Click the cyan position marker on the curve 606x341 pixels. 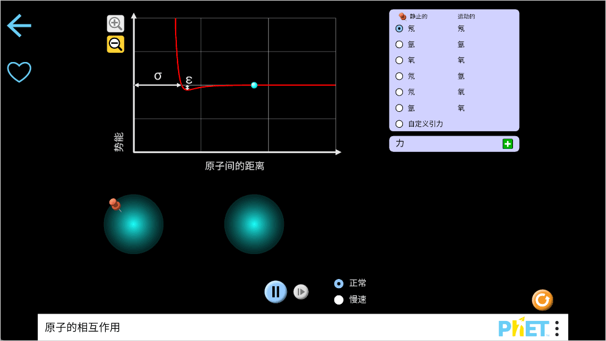pos(254,85)
